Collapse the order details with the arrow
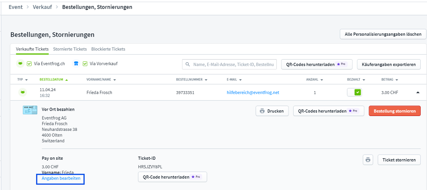427x190 pixels. pyautogui.click(x=418, y=93)
